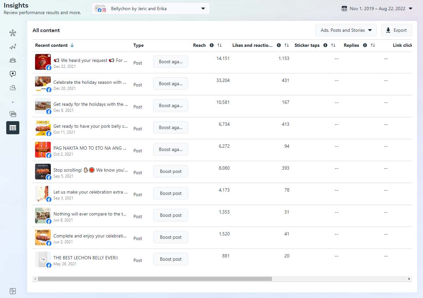Click the reach value 14,151
This screenshot has width=423, height=298.
(223, 58)
